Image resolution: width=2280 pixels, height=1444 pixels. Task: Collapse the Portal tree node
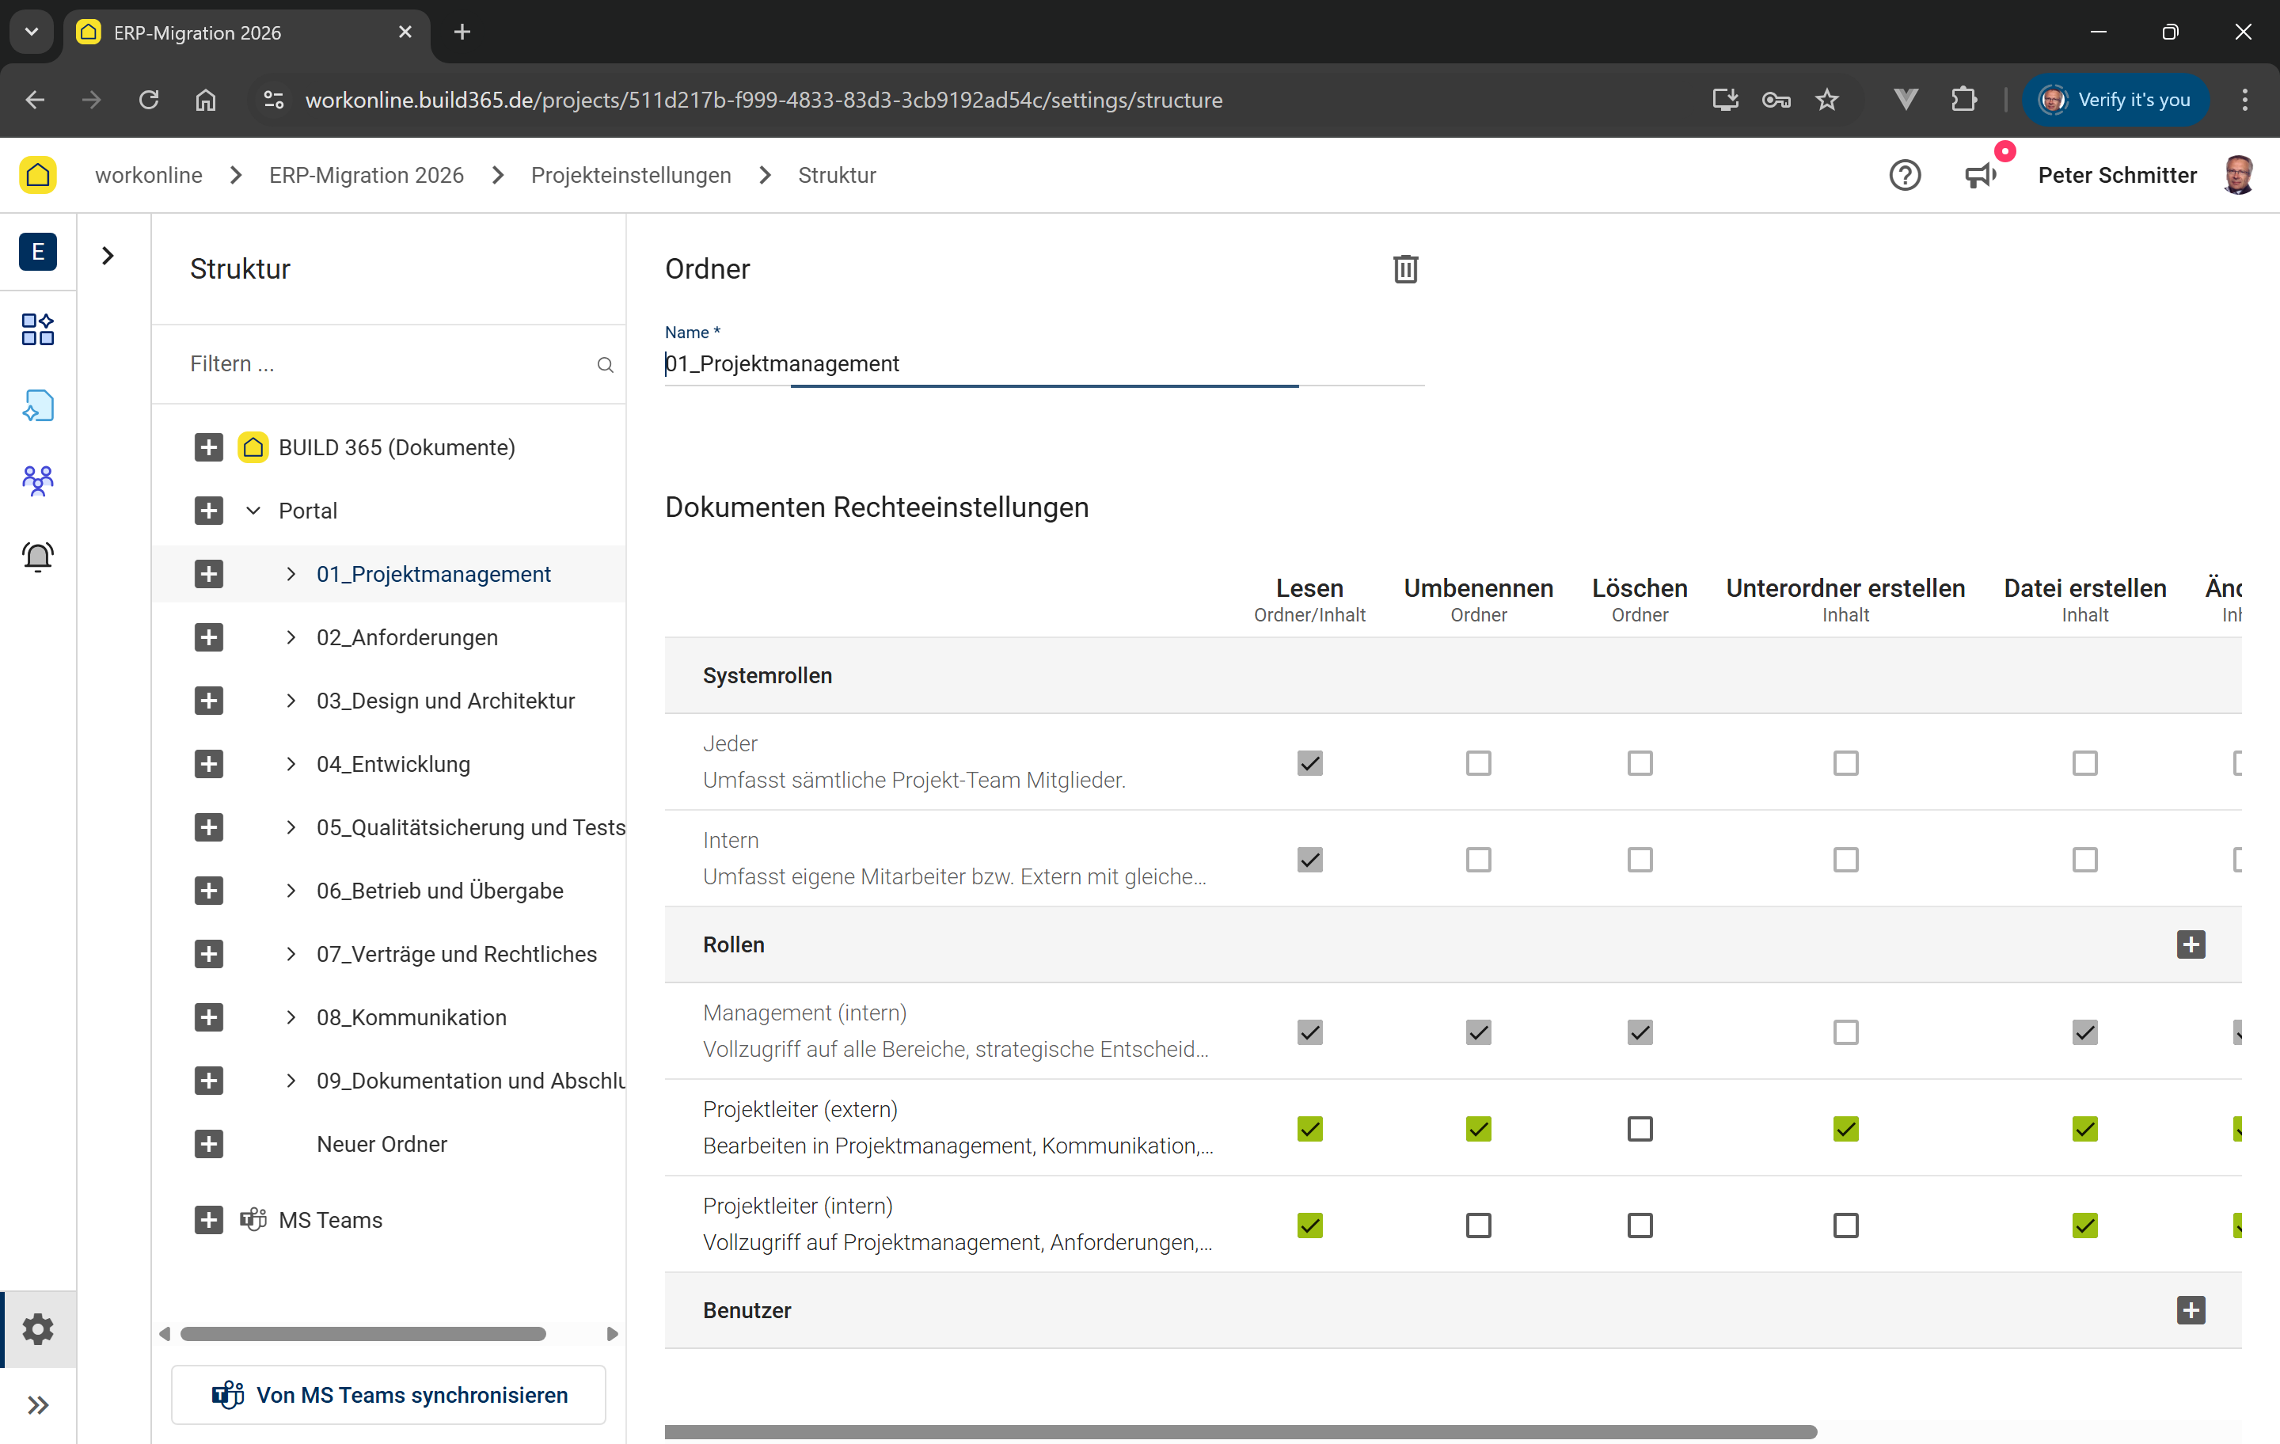click(x=253, y=511)
